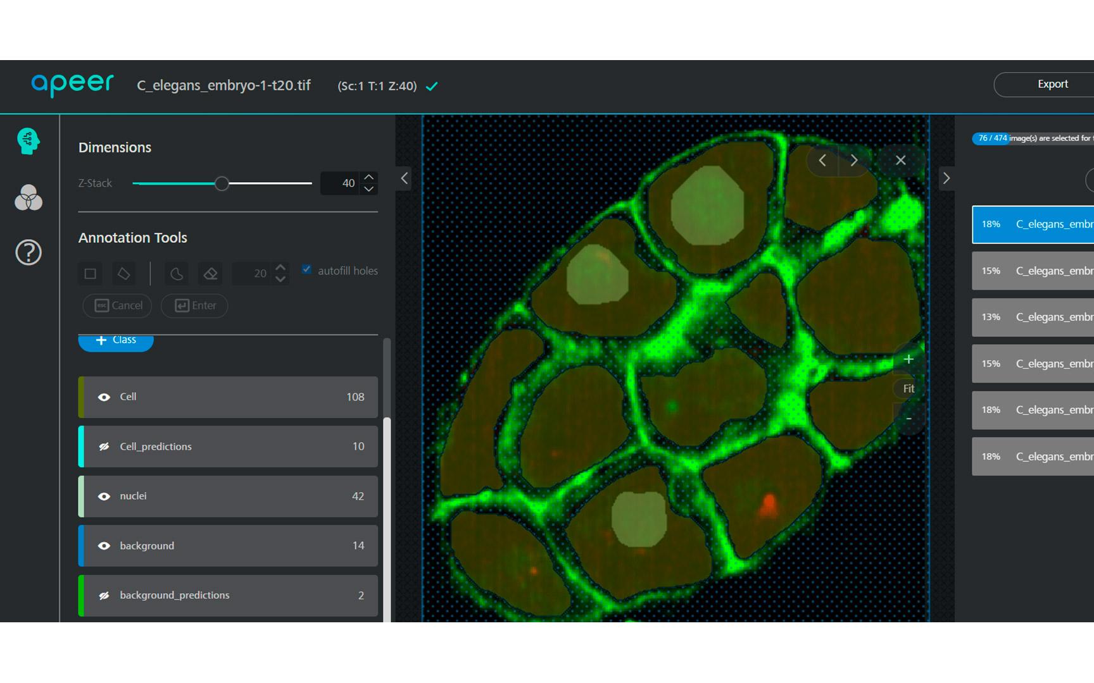Click the checkmark next to Z:40
The height and width of the screenshot is (683, 1094).
click(x=432, y=86)
